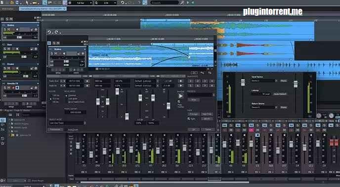Click the open-folder icon in top toolbar
The height and width of the screenshot is (187, 340).
pos(12,2)
